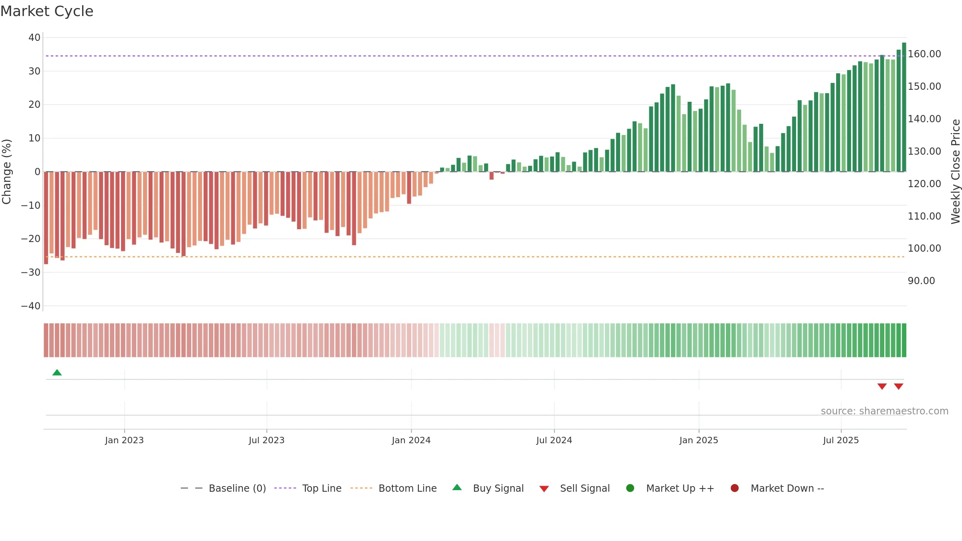Image resolution: width=962 pixels, height=541 pixels.
Task: Click the green Market Up circle icon in the legend
Action: point(630,488)
